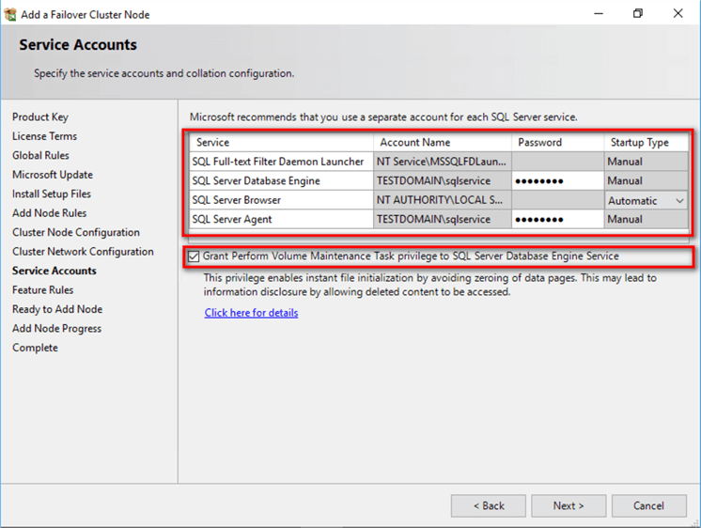Viewport: 701px width, 528px height.
Task: Click the Account Name column header
Action: click(x=443, y=143)
